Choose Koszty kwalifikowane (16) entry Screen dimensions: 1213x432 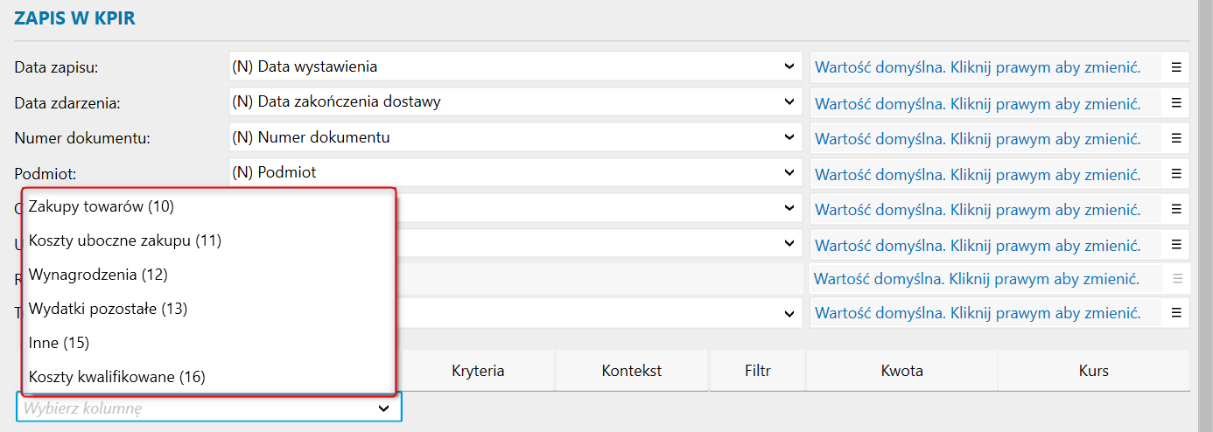[x=116, y=377]
